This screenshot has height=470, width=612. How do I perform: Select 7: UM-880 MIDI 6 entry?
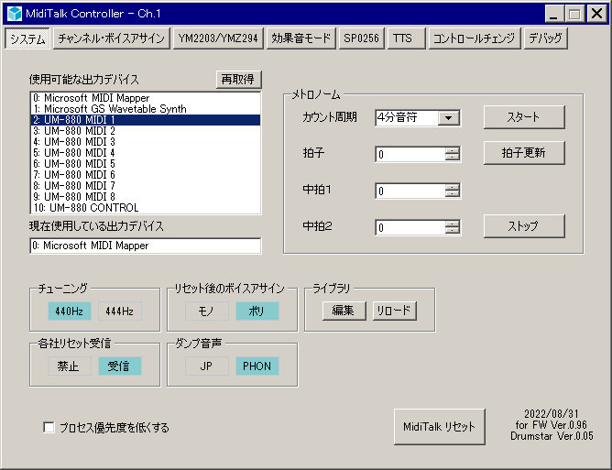click(145, 174)
